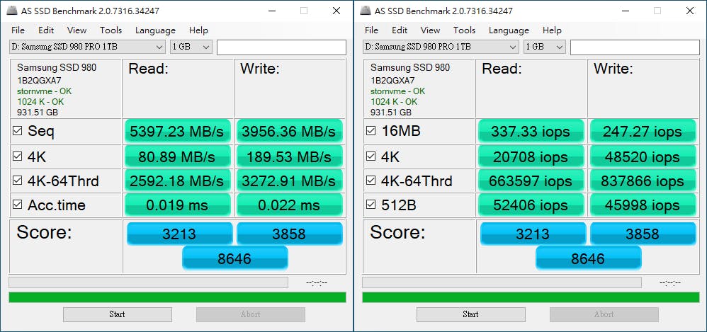Click total score 8646 in left window

coord(235,258)
